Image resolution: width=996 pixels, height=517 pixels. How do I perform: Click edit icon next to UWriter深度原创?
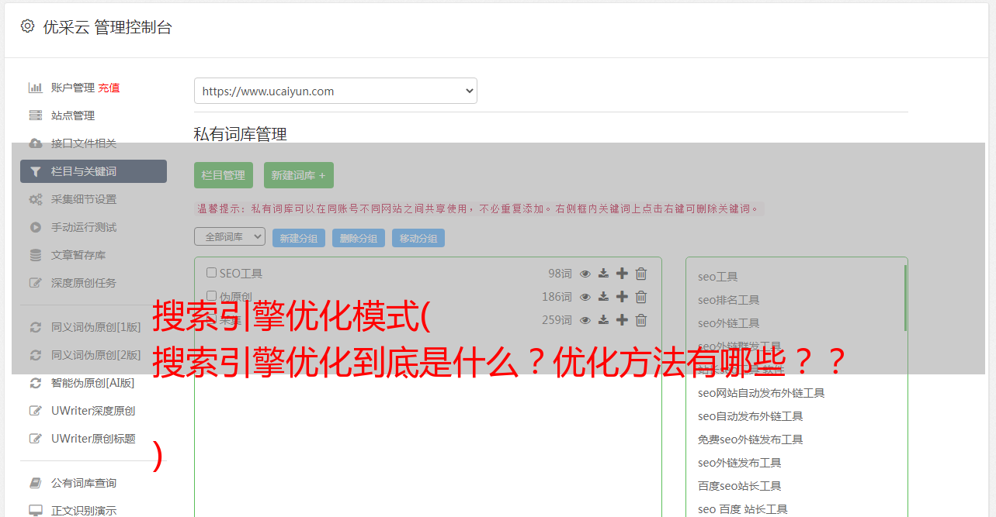click(x=36, y=411)
